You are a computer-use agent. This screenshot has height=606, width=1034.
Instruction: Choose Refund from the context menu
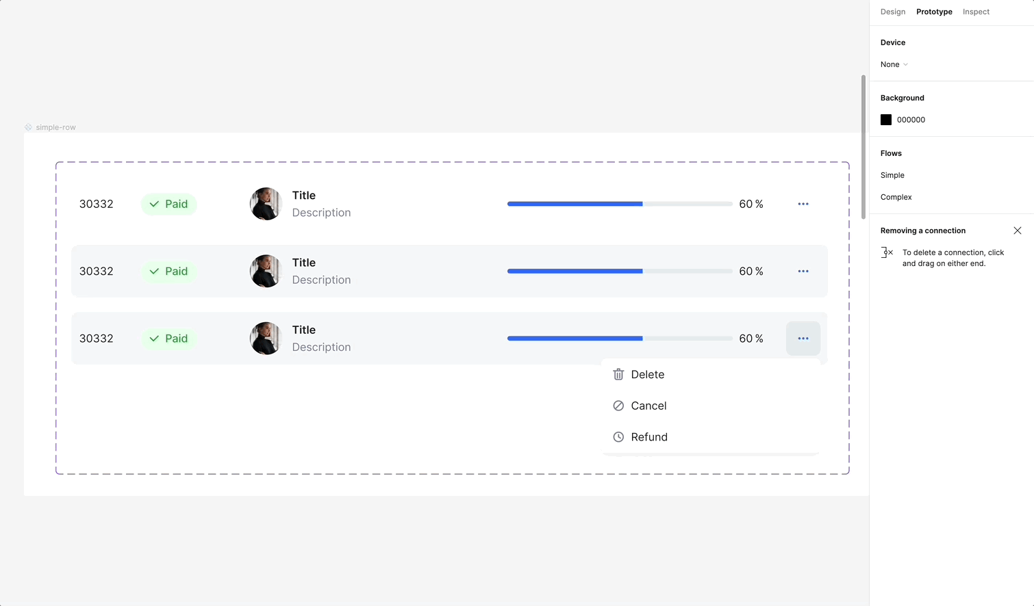(648, 437)
